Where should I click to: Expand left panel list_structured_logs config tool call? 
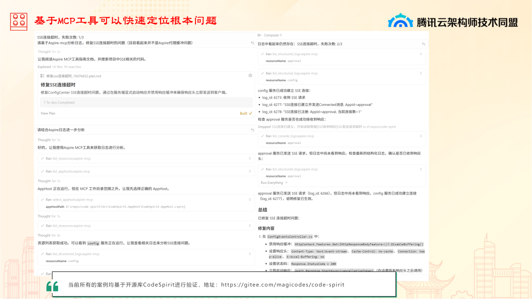tap(250, 254)
